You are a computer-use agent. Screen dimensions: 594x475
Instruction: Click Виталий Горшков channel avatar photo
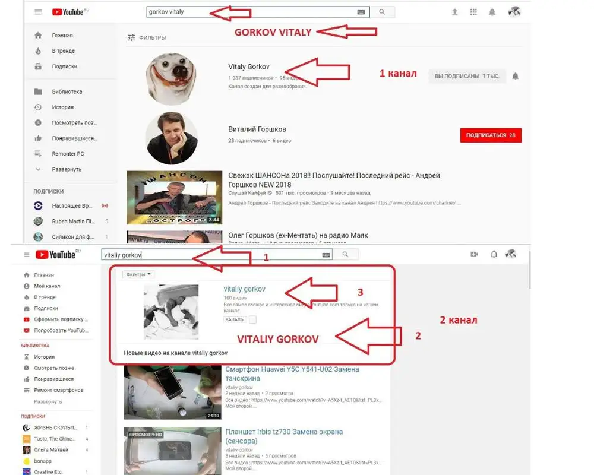pyautogui.click(x=171, y=138)
